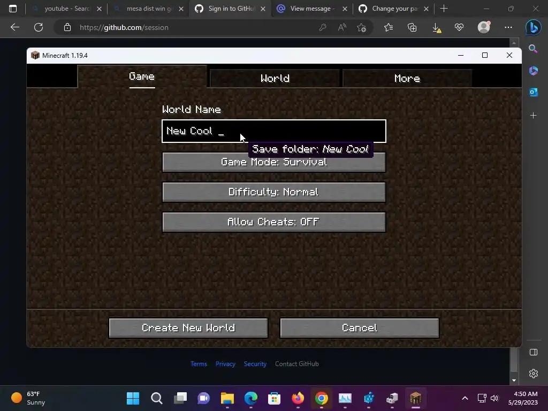548x411 pixels.
Task: Click the browser page scrollbar down arrow
Action: 514,380
